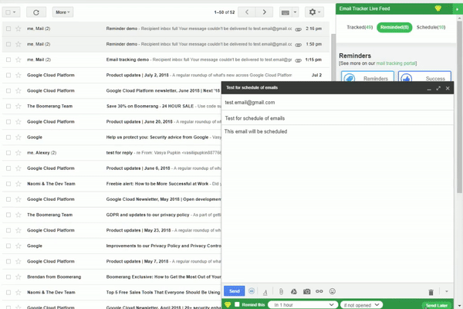
Task: Insert emoticon with the smiley icon
Action: click(332, 291)
